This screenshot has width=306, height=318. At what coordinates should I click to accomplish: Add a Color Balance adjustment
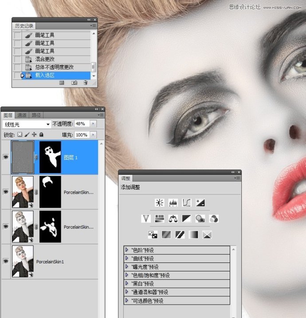pyautogui.click(x=173, y=219)
